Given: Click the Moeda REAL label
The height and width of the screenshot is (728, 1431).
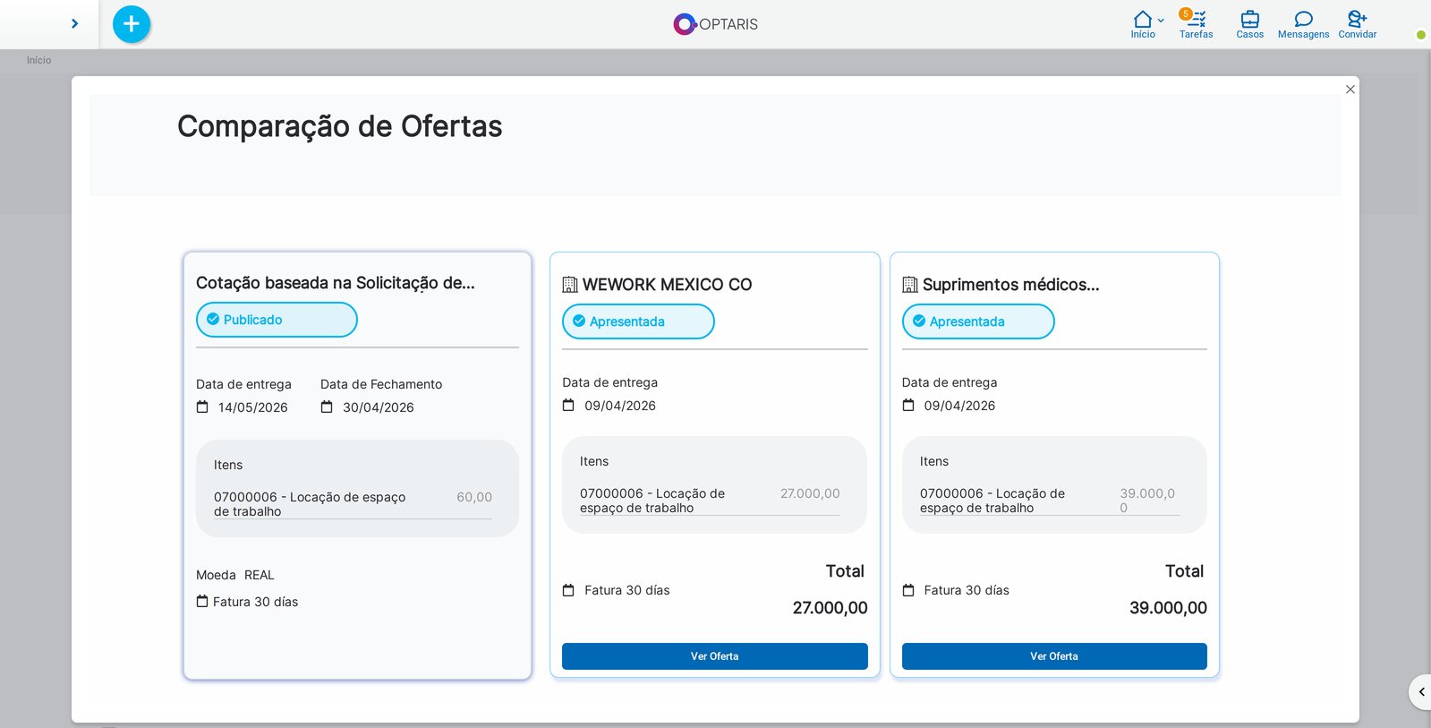Looking at the screenshot, I should tap(235, 575).
